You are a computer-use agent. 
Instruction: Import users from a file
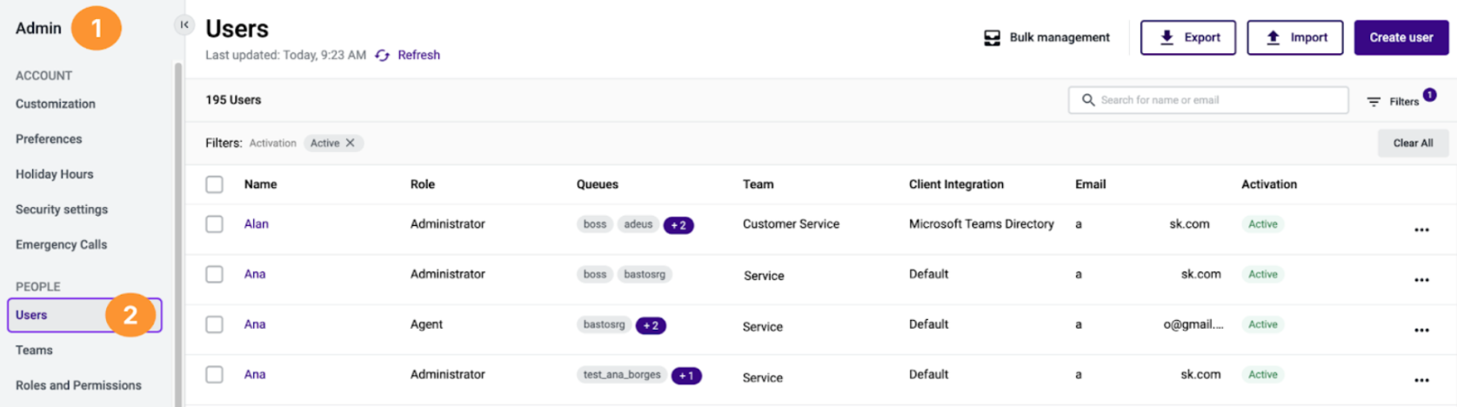click(1295, 37)
